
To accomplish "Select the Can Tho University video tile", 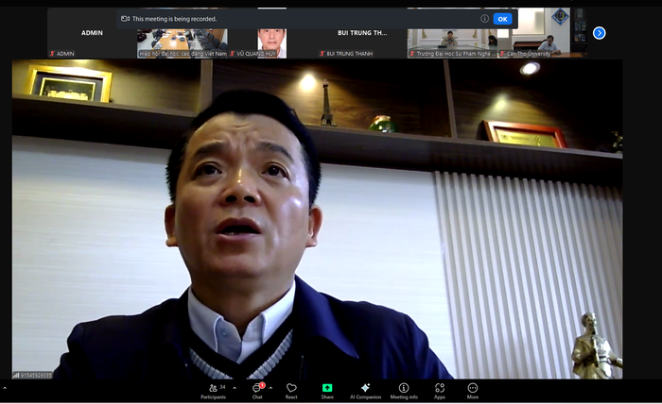I will (x=542, y=33).
